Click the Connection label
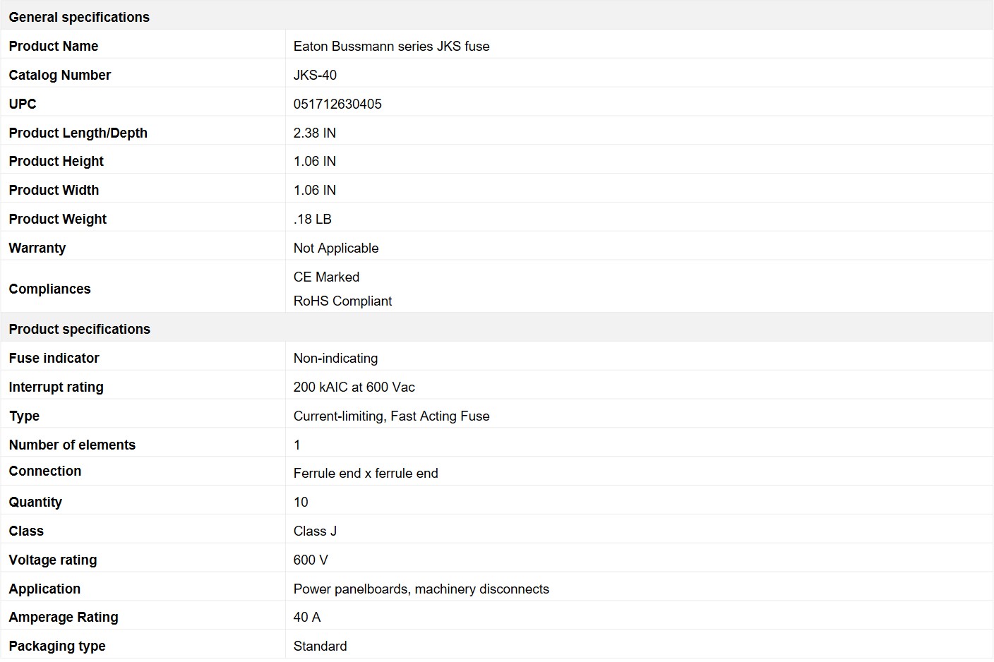Screen dimensions: 994x662 coord(45,471)
